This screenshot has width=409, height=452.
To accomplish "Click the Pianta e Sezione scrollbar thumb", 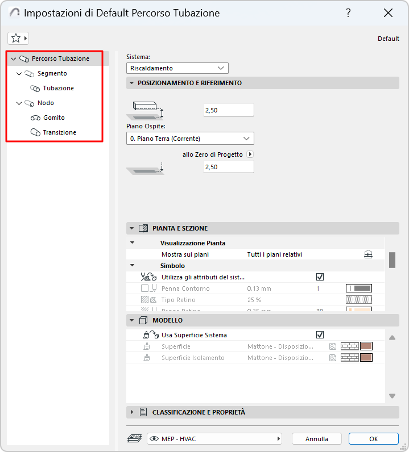I will pyautogui.click(x=392, y=260).
